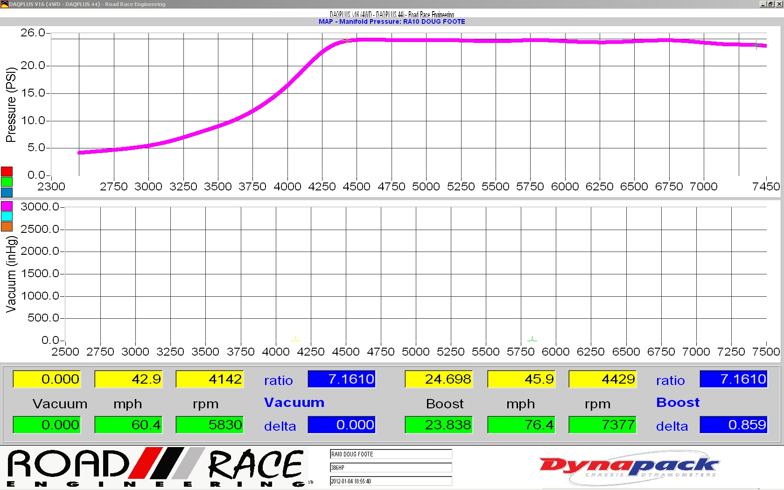Viewport: 784px width, 490px height.
Task: Click the Road Race Engineering logo
Action: (x=156, y=468)
